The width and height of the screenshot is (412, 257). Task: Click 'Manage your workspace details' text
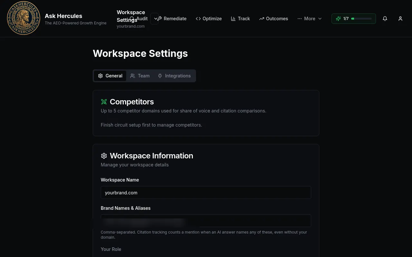coord(135,165)
